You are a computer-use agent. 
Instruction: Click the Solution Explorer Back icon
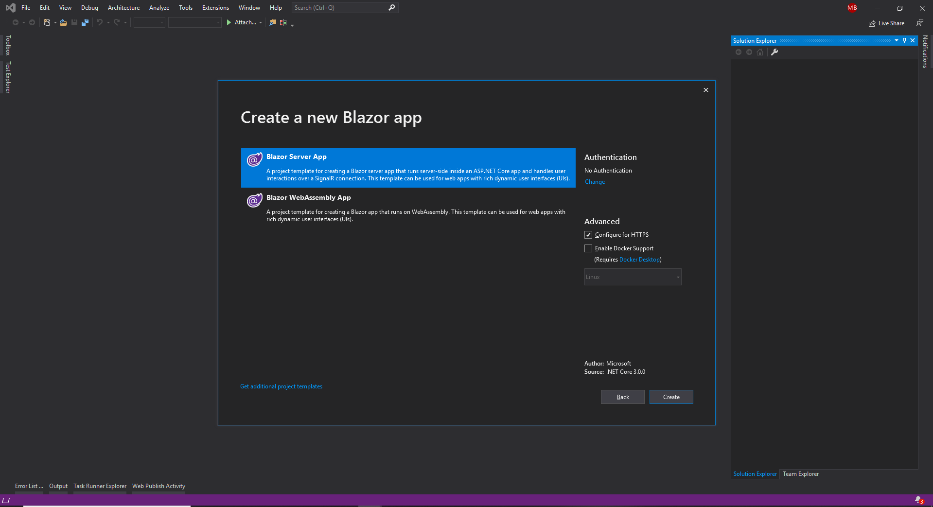[739, 52]
